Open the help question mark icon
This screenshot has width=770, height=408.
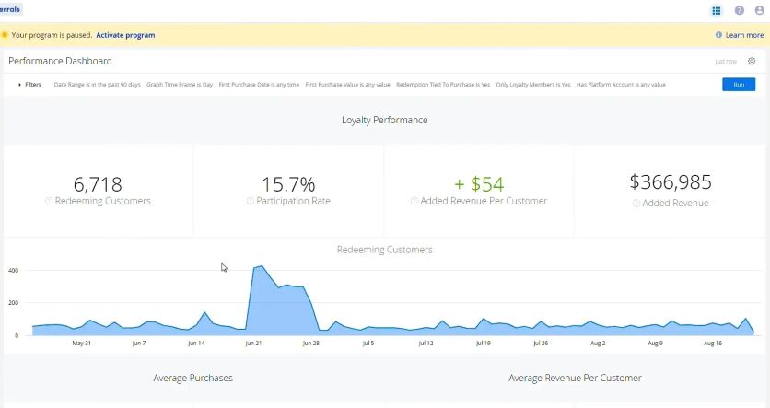click(x=739, y=10)
